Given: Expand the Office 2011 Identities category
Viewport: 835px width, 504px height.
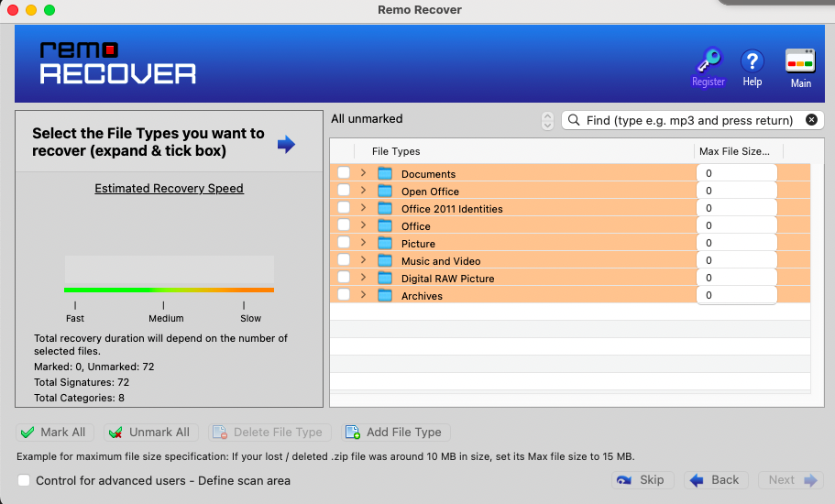Looking at the screenshot, I should [x=363, y=208].
